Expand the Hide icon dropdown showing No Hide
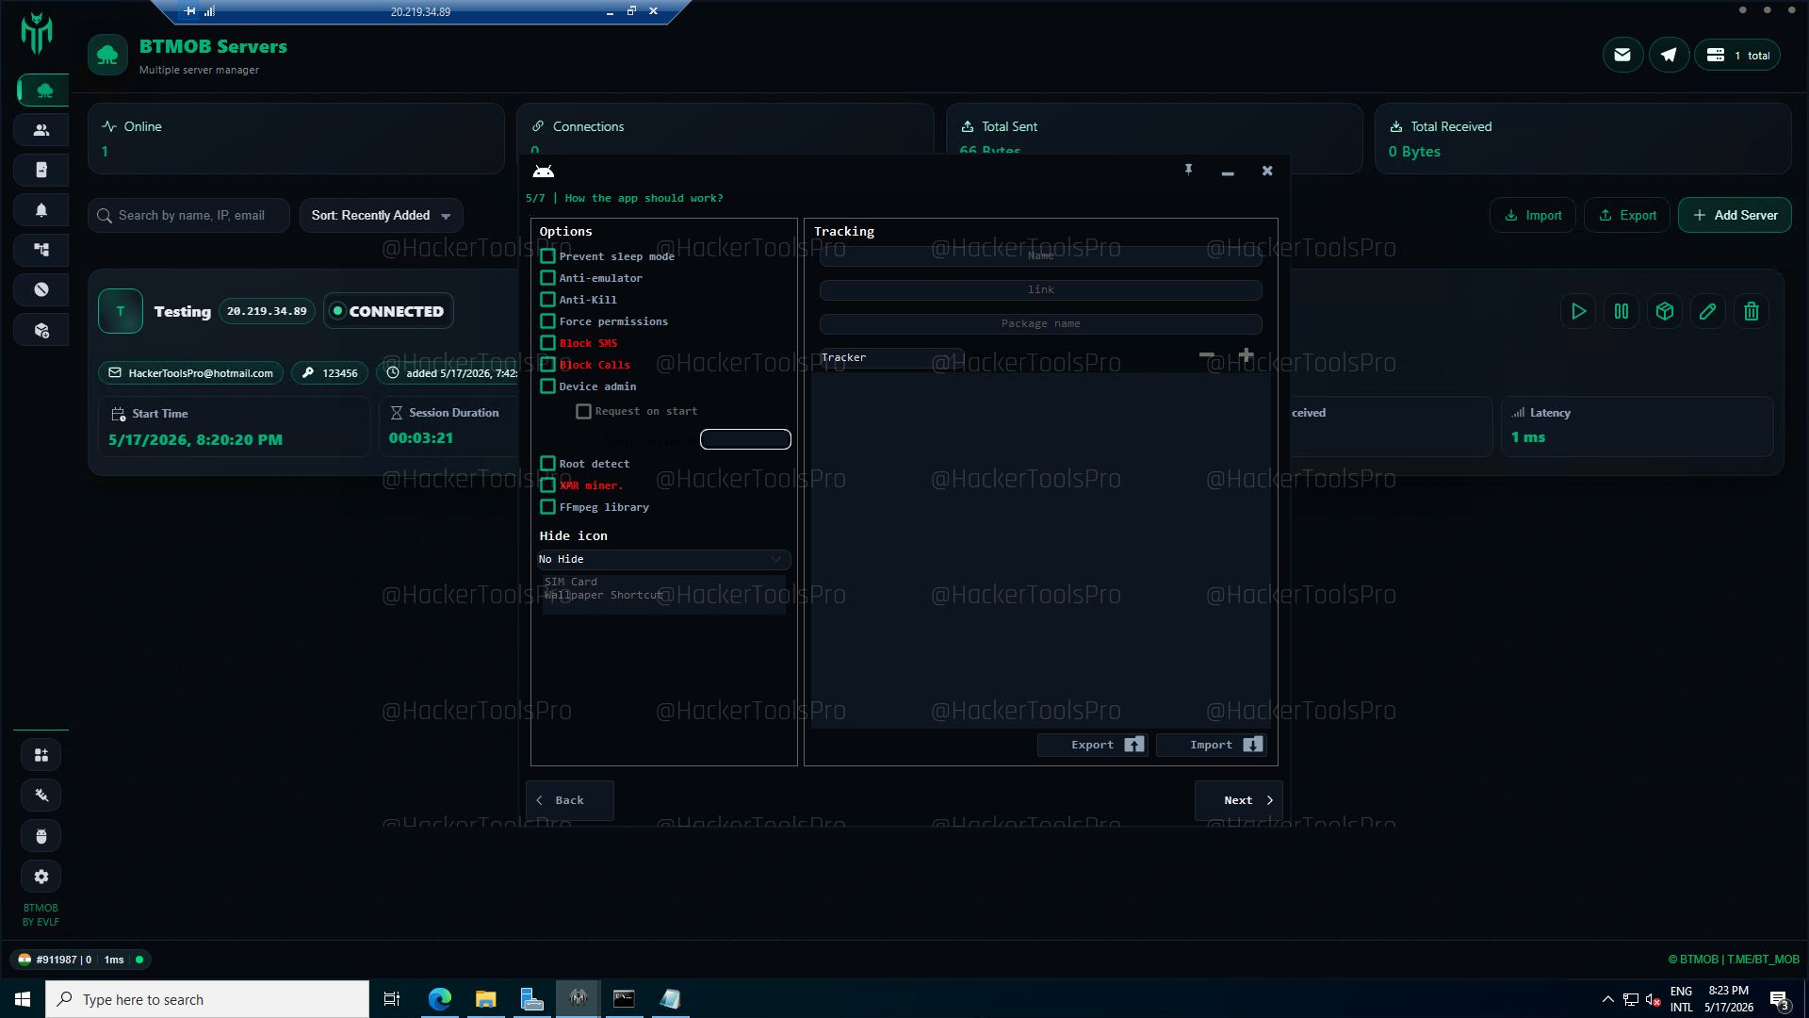Image resolution: width=1809 pixels, height=1018 pixels. coord(663,559)
